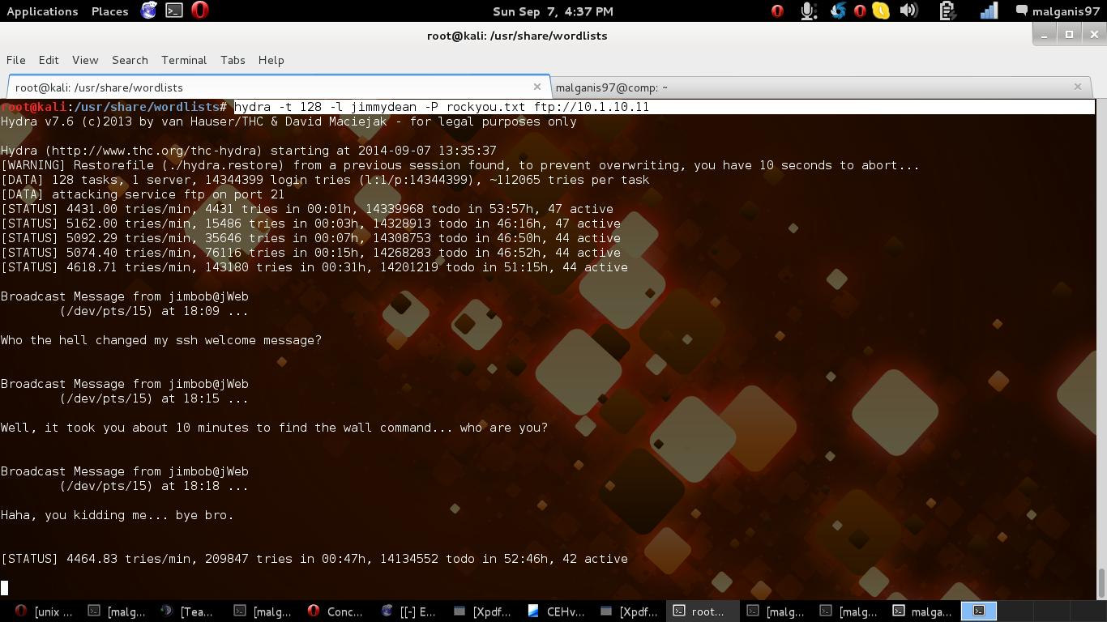Screen dimensions: 1107x622
Task: Open terminal File menu
Action: pos(16,60)
